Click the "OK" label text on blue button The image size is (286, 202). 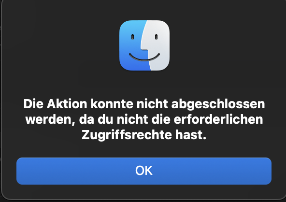click(x=144, y=171)
